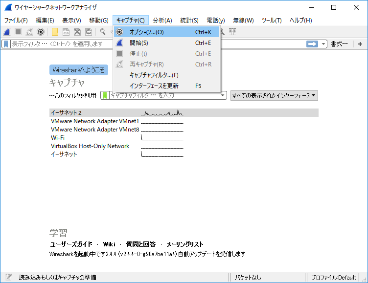Click the green capture filter bookmark icon
Viewport: 368px width, 283px height.
(105, 95)
